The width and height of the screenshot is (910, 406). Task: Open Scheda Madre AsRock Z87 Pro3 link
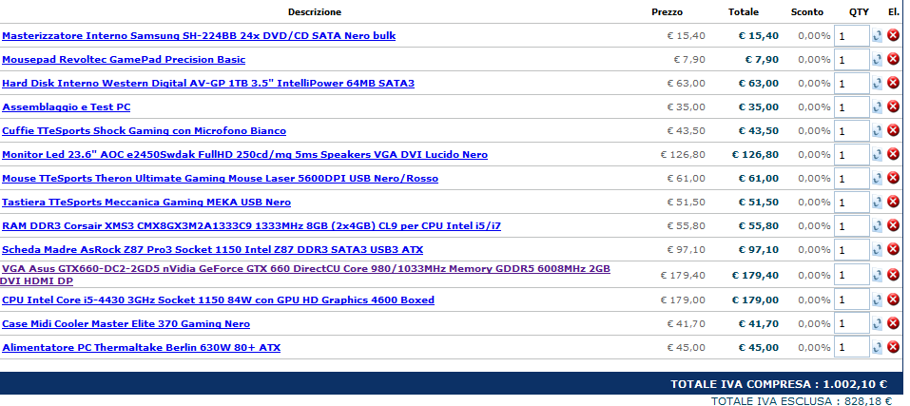click(x=212, y=250)
